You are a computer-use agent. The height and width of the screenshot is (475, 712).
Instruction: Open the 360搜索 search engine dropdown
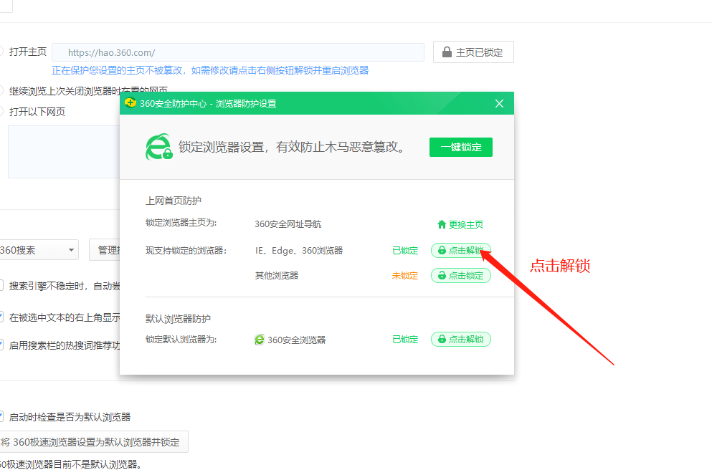[x=38, y=250]
